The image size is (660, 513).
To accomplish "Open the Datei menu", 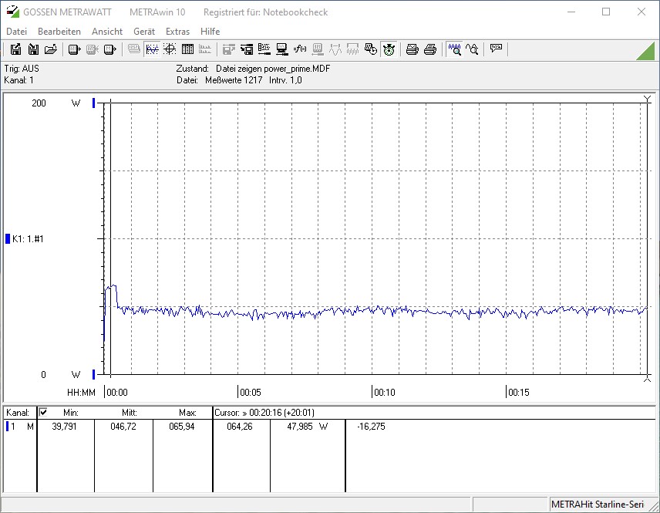I will pos(16,32).
